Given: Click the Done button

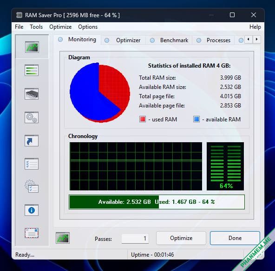Looking at the screenshot, I should (x=235, y=238).
